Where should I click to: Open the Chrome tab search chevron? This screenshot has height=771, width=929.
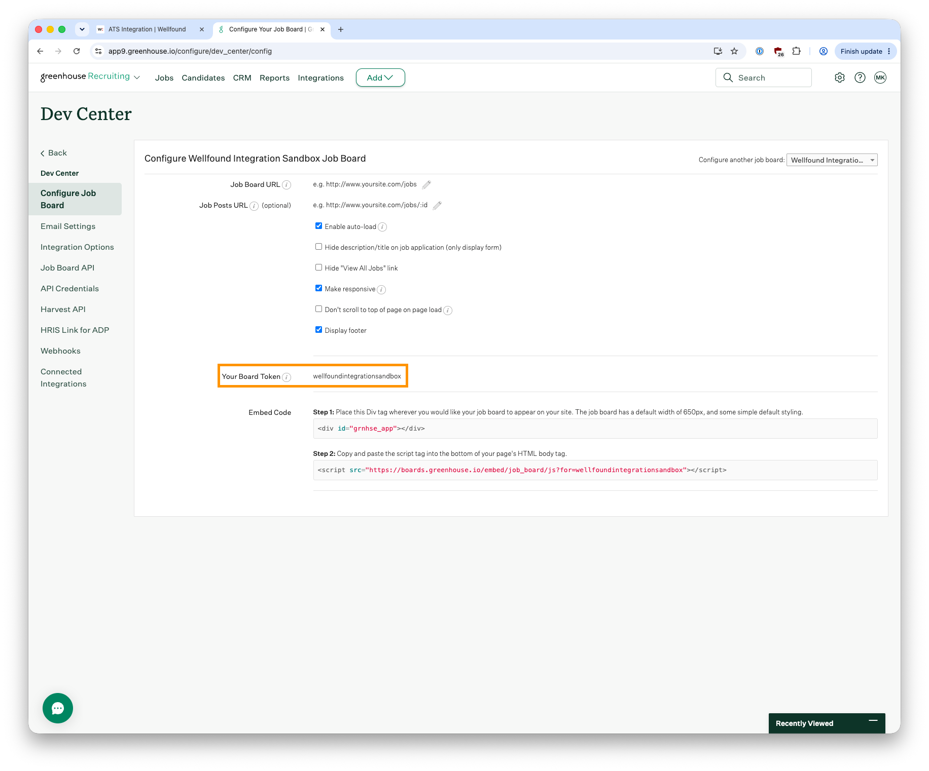(82, 29)
